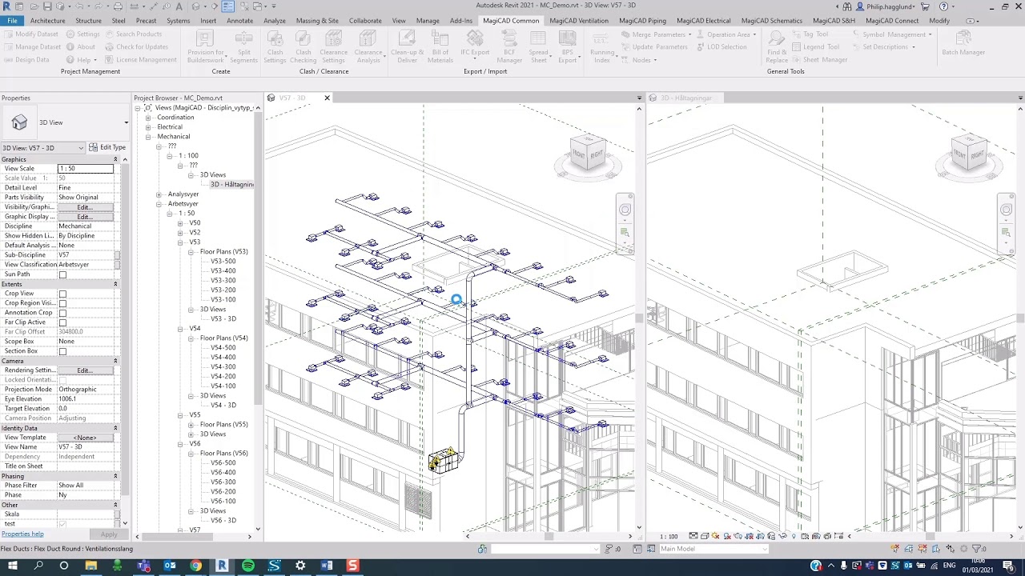Viewport: 1025px width, 576px height.
Task: Click the View Scale 1:50 field
Action: 85,169
